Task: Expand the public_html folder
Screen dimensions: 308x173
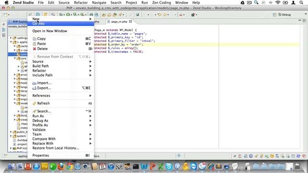Action: [11, 132]
